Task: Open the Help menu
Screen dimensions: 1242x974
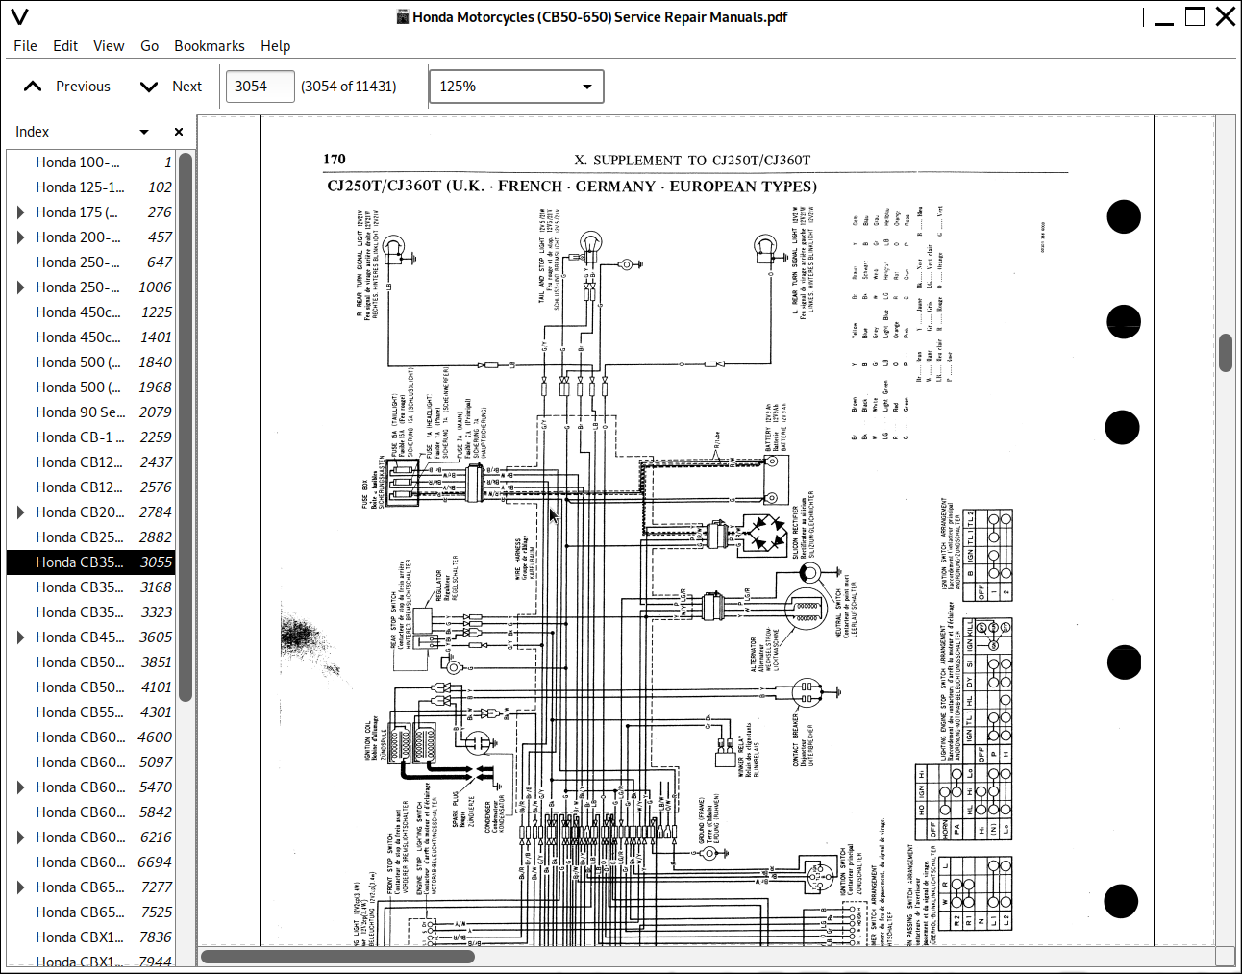Action: [275, 45]
